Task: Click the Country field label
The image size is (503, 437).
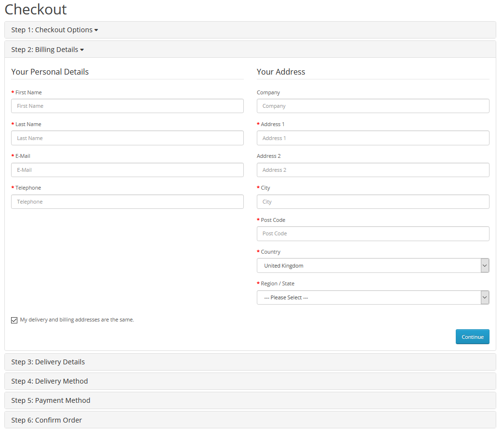Action: [270, 252]
